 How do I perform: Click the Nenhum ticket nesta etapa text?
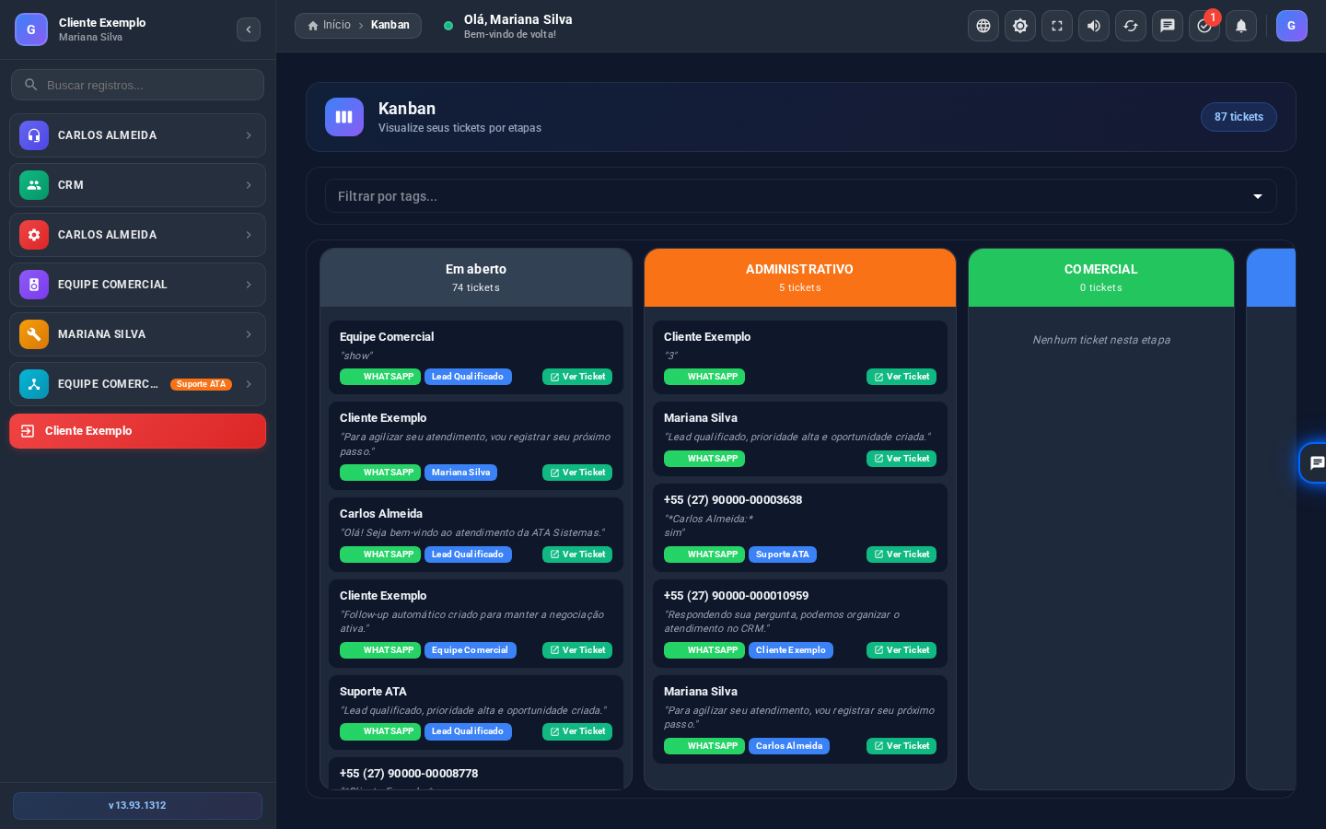click(x=1101, y=340)
